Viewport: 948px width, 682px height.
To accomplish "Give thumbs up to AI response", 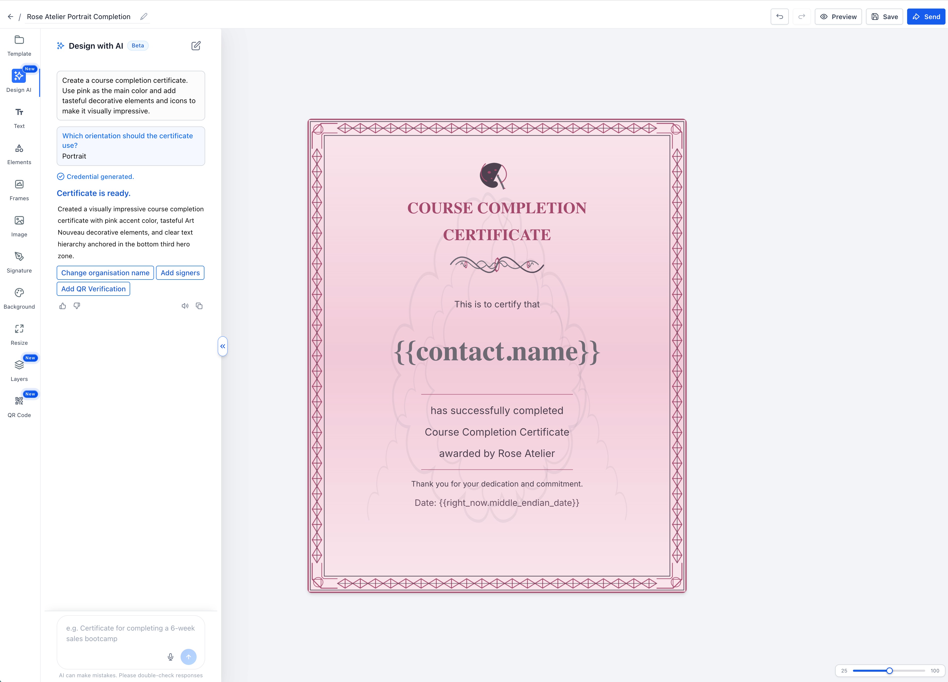I will (x=63, y=306).
